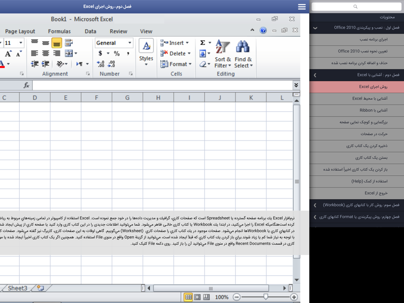The width and height of the screenshot is (404, 303).
Task: Click the search magnifier icon
Action: coord(355,7)
